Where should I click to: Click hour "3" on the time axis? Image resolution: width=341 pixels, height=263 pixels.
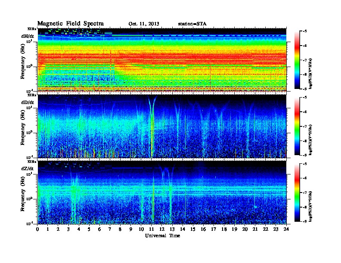pyautogui.click(x=68, y=229)
